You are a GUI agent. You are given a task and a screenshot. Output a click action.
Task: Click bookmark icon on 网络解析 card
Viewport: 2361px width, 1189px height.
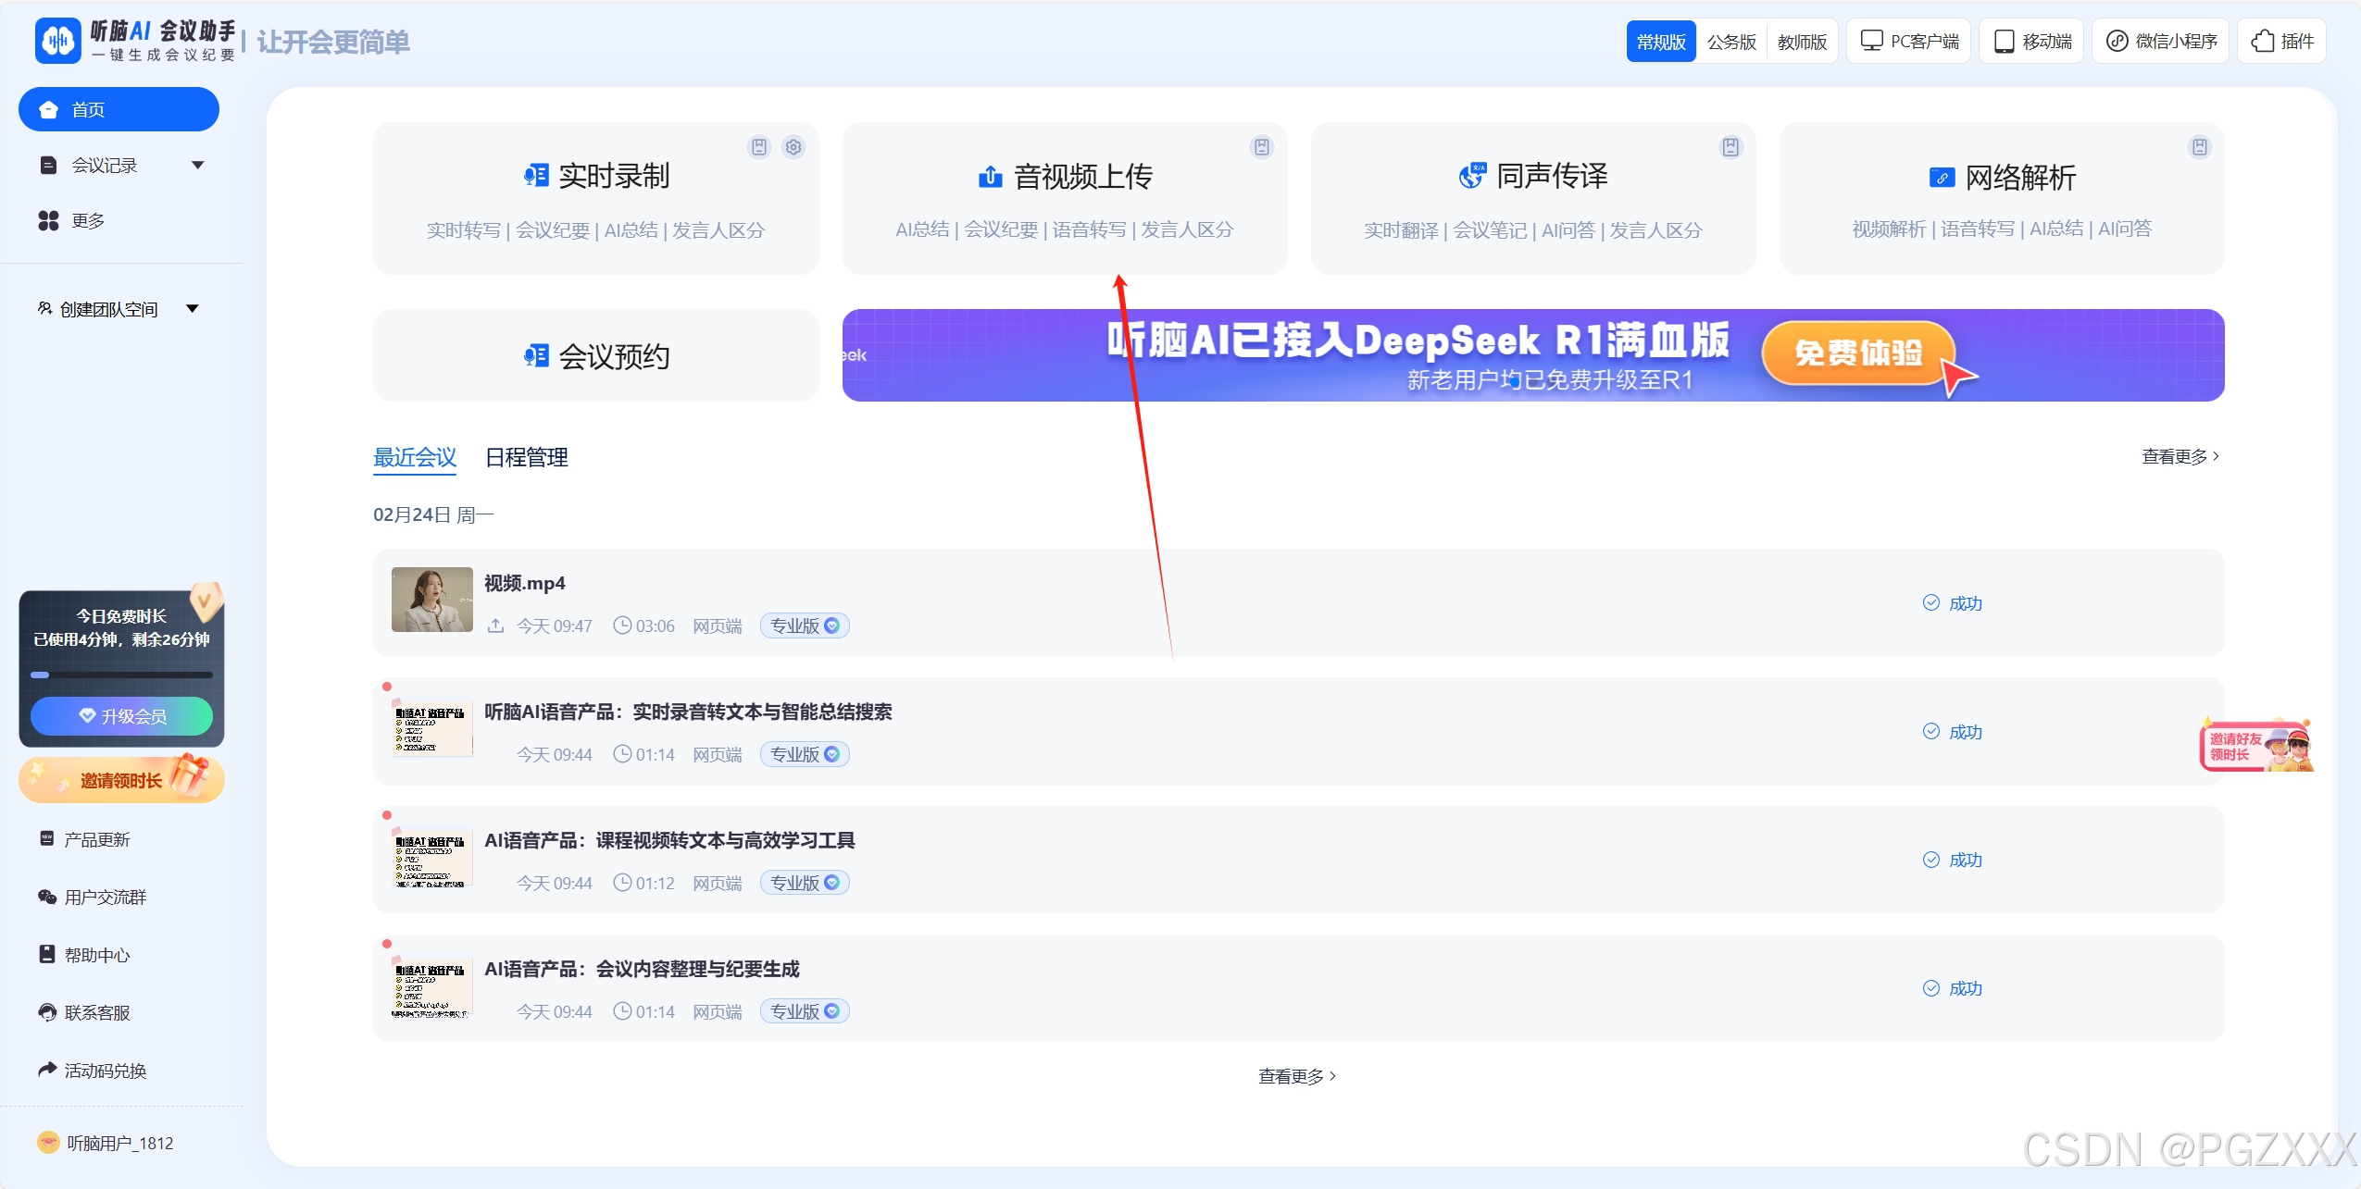2199,147
